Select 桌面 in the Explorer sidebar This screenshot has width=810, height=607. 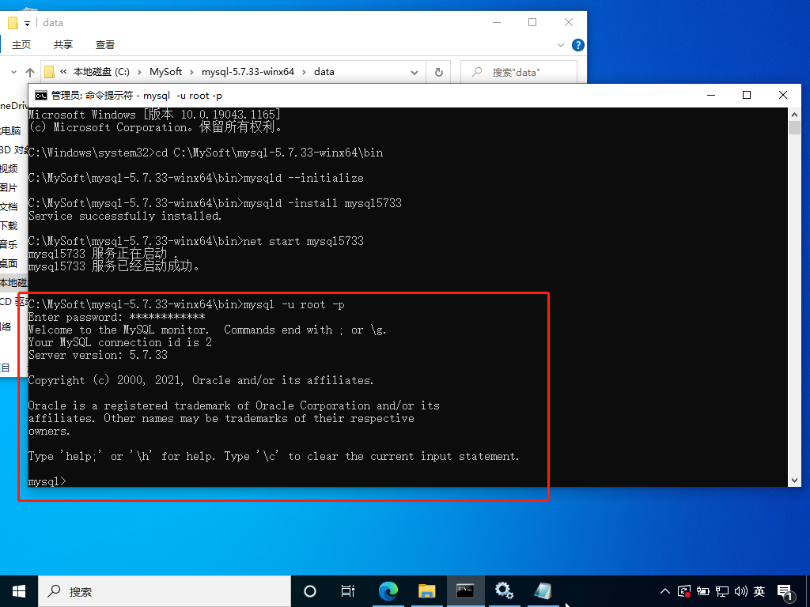tap(9, 264)
